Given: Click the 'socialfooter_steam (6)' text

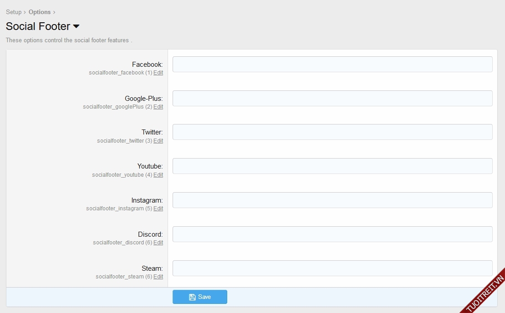Looking at the screenshot, I should click(x=124, y=277).
